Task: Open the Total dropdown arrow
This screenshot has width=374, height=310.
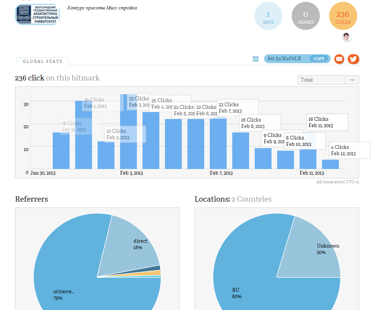Action: (x=352, y=80)
